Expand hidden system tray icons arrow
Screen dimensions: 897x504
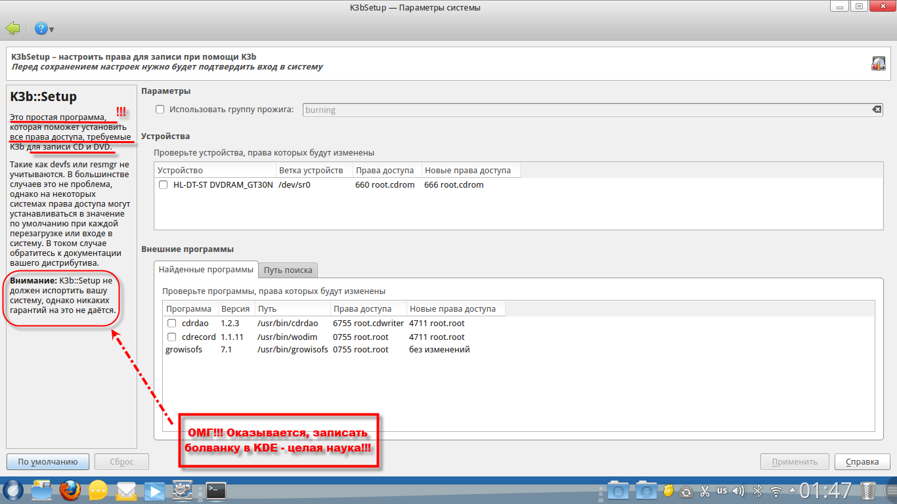[x=793, y=491]
